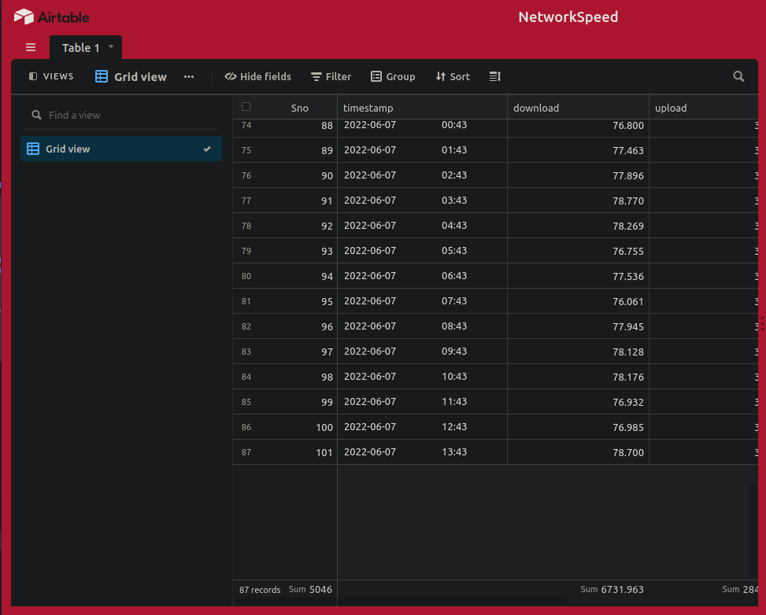Select timestamp cell with time 01:43

click(422, 150)
